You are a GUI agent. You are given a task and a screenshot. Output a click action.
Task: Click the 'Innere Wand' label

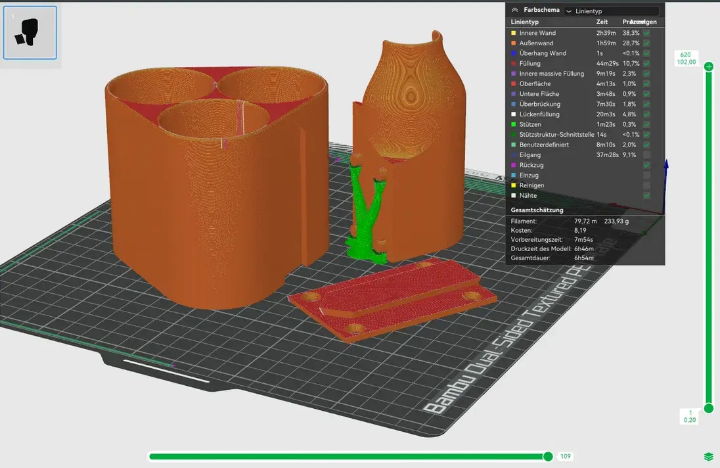point(537,33)
